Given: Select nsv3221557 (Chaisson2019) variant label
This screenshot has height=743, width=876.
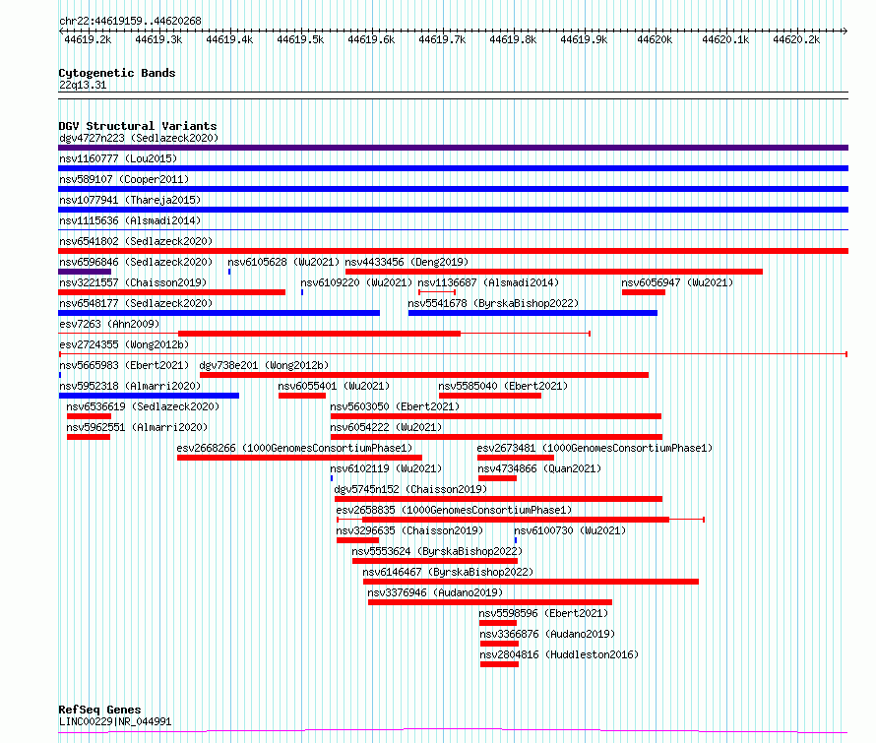Looking at the screenshot, I should (x=133, y=282).
